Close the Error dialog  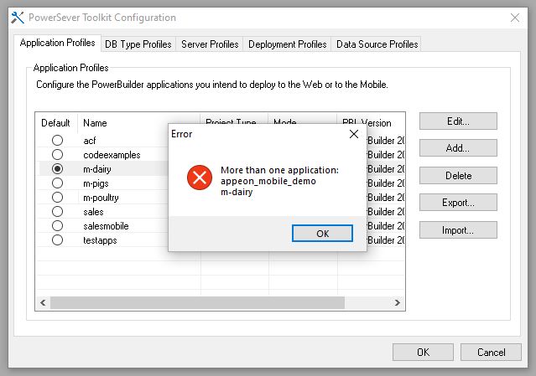coord(353,134)
